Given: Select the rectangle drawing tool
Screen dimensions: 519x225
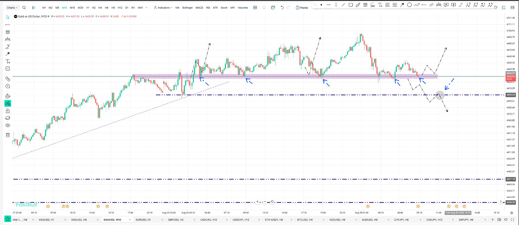Looking at the screenshot, I should [x=351, y=5].
